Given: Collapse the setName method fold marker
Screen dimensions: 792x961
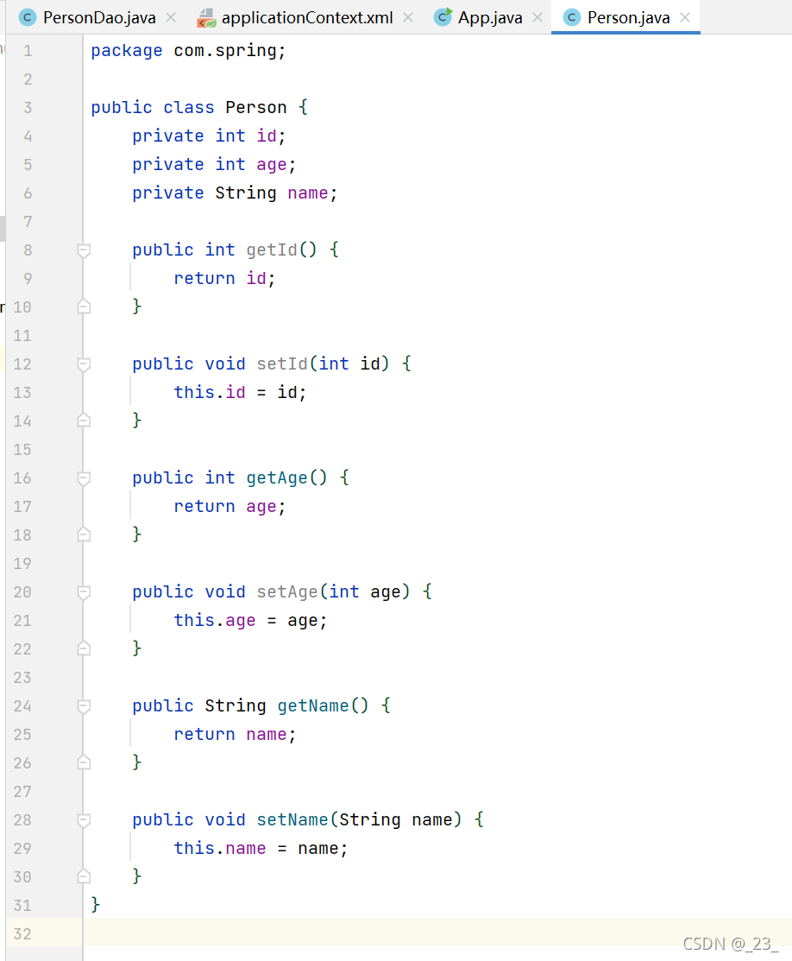Looking at the screenshot, I should coord(84,820).
